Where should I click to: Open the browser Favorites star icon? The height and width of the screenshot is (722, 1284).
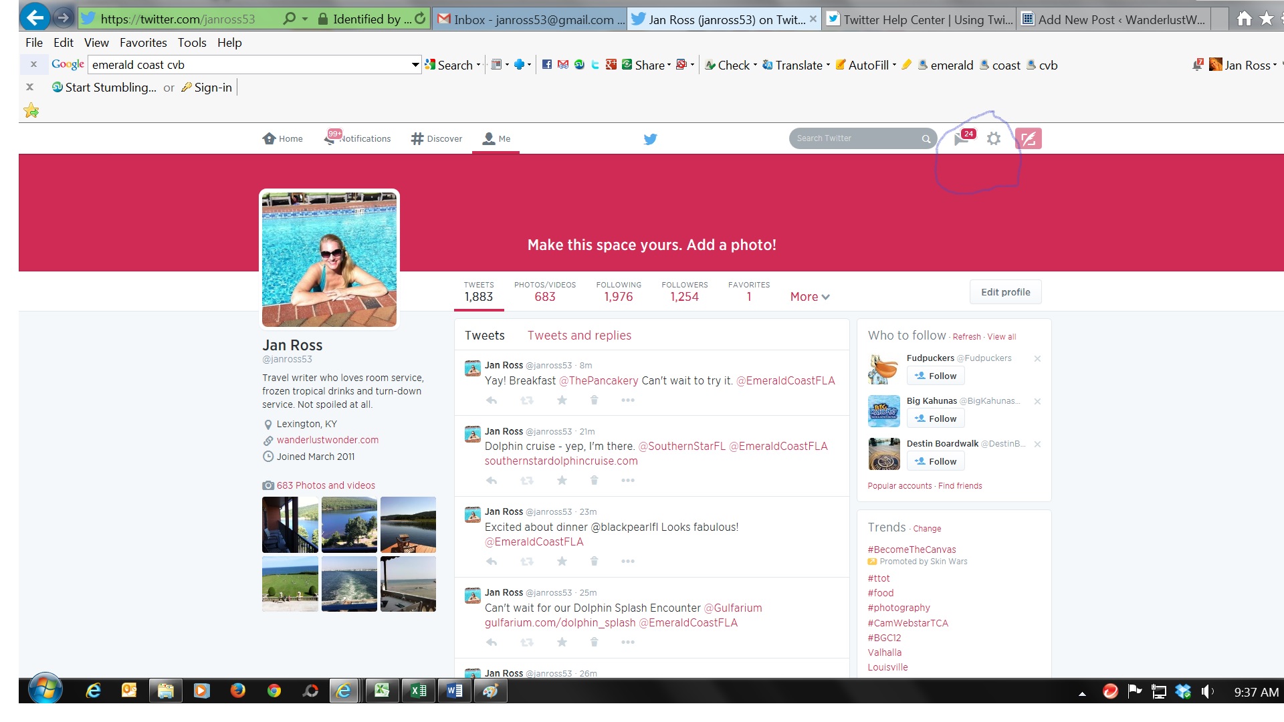(1267, 19)
